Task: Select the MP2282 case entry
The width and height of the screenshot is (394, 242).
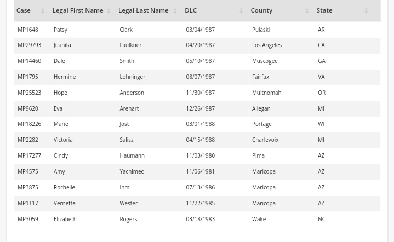Action: click(27, 140)
